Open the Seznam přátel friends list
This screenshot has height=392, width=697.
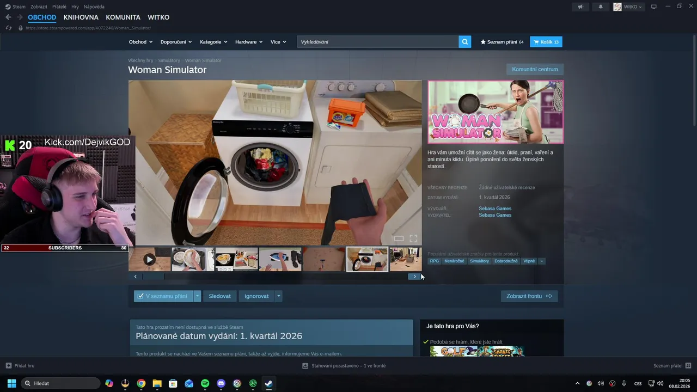[x=672, y=366]
